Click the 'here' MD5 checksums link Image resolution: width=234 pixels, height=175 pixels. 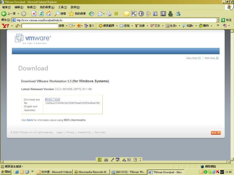tap(30, 120)
